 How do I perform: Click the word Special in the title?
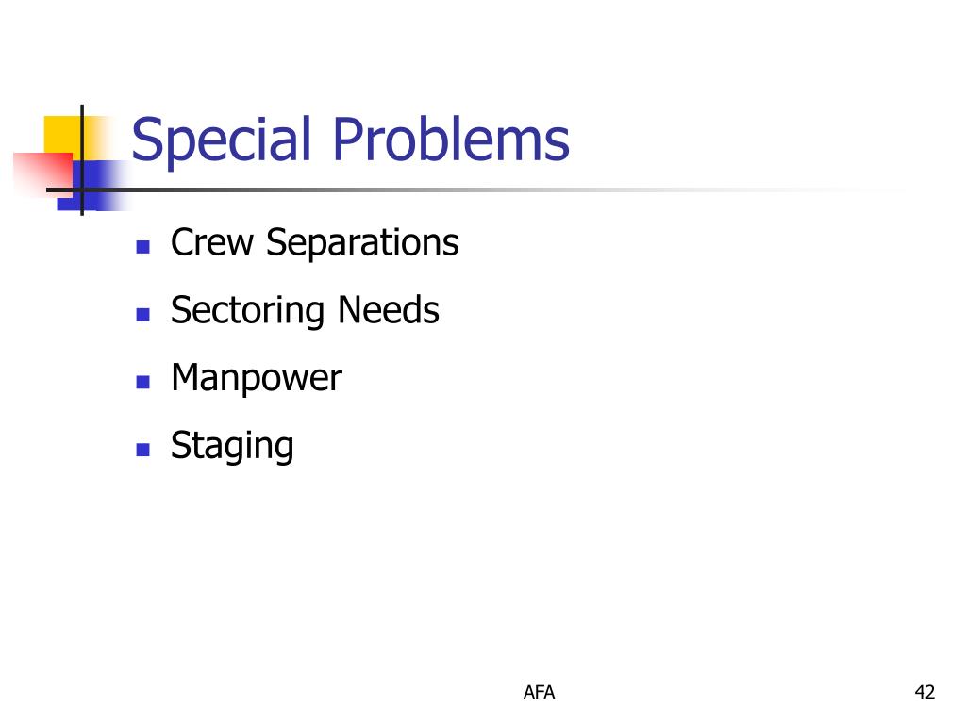coord(221,141)
